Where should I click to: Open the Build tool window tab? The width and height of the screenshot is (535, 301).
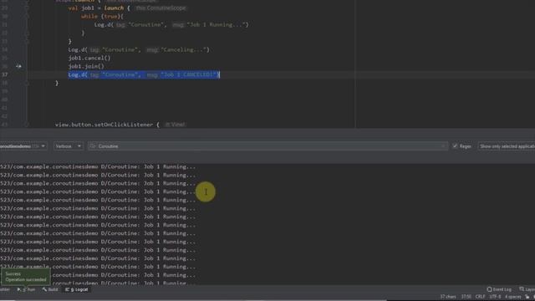(50, 289)
